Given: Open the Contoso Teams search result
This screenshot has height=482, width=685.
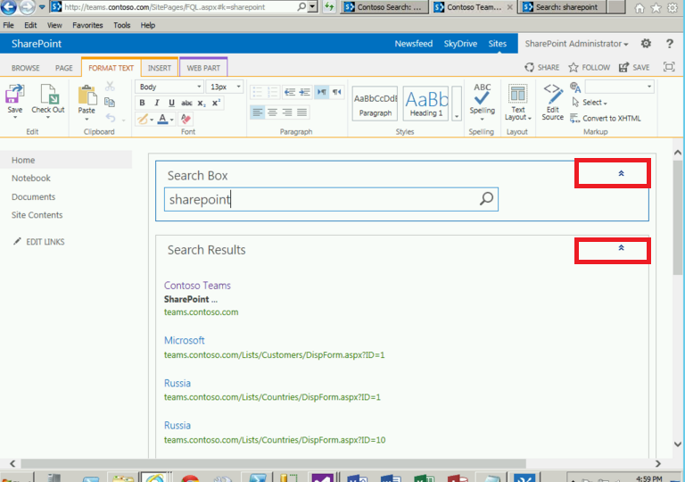Looking at the screenshot, I should coord(197,285).
